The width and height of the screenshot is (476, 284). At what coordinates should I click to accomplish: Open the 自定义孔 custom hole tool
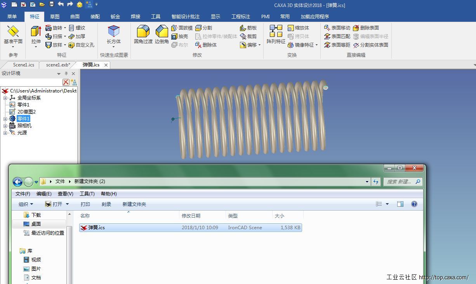point(81,45)
